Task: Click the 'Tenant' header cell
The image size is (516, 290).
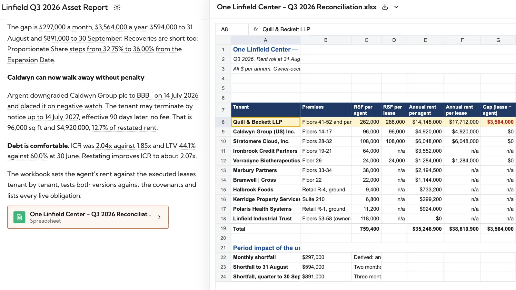Action: point(266,110)
